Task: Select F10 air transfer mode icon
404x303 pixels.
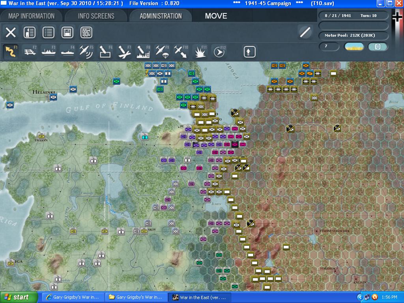Action: pyautogui.click(x=181, y=52)
